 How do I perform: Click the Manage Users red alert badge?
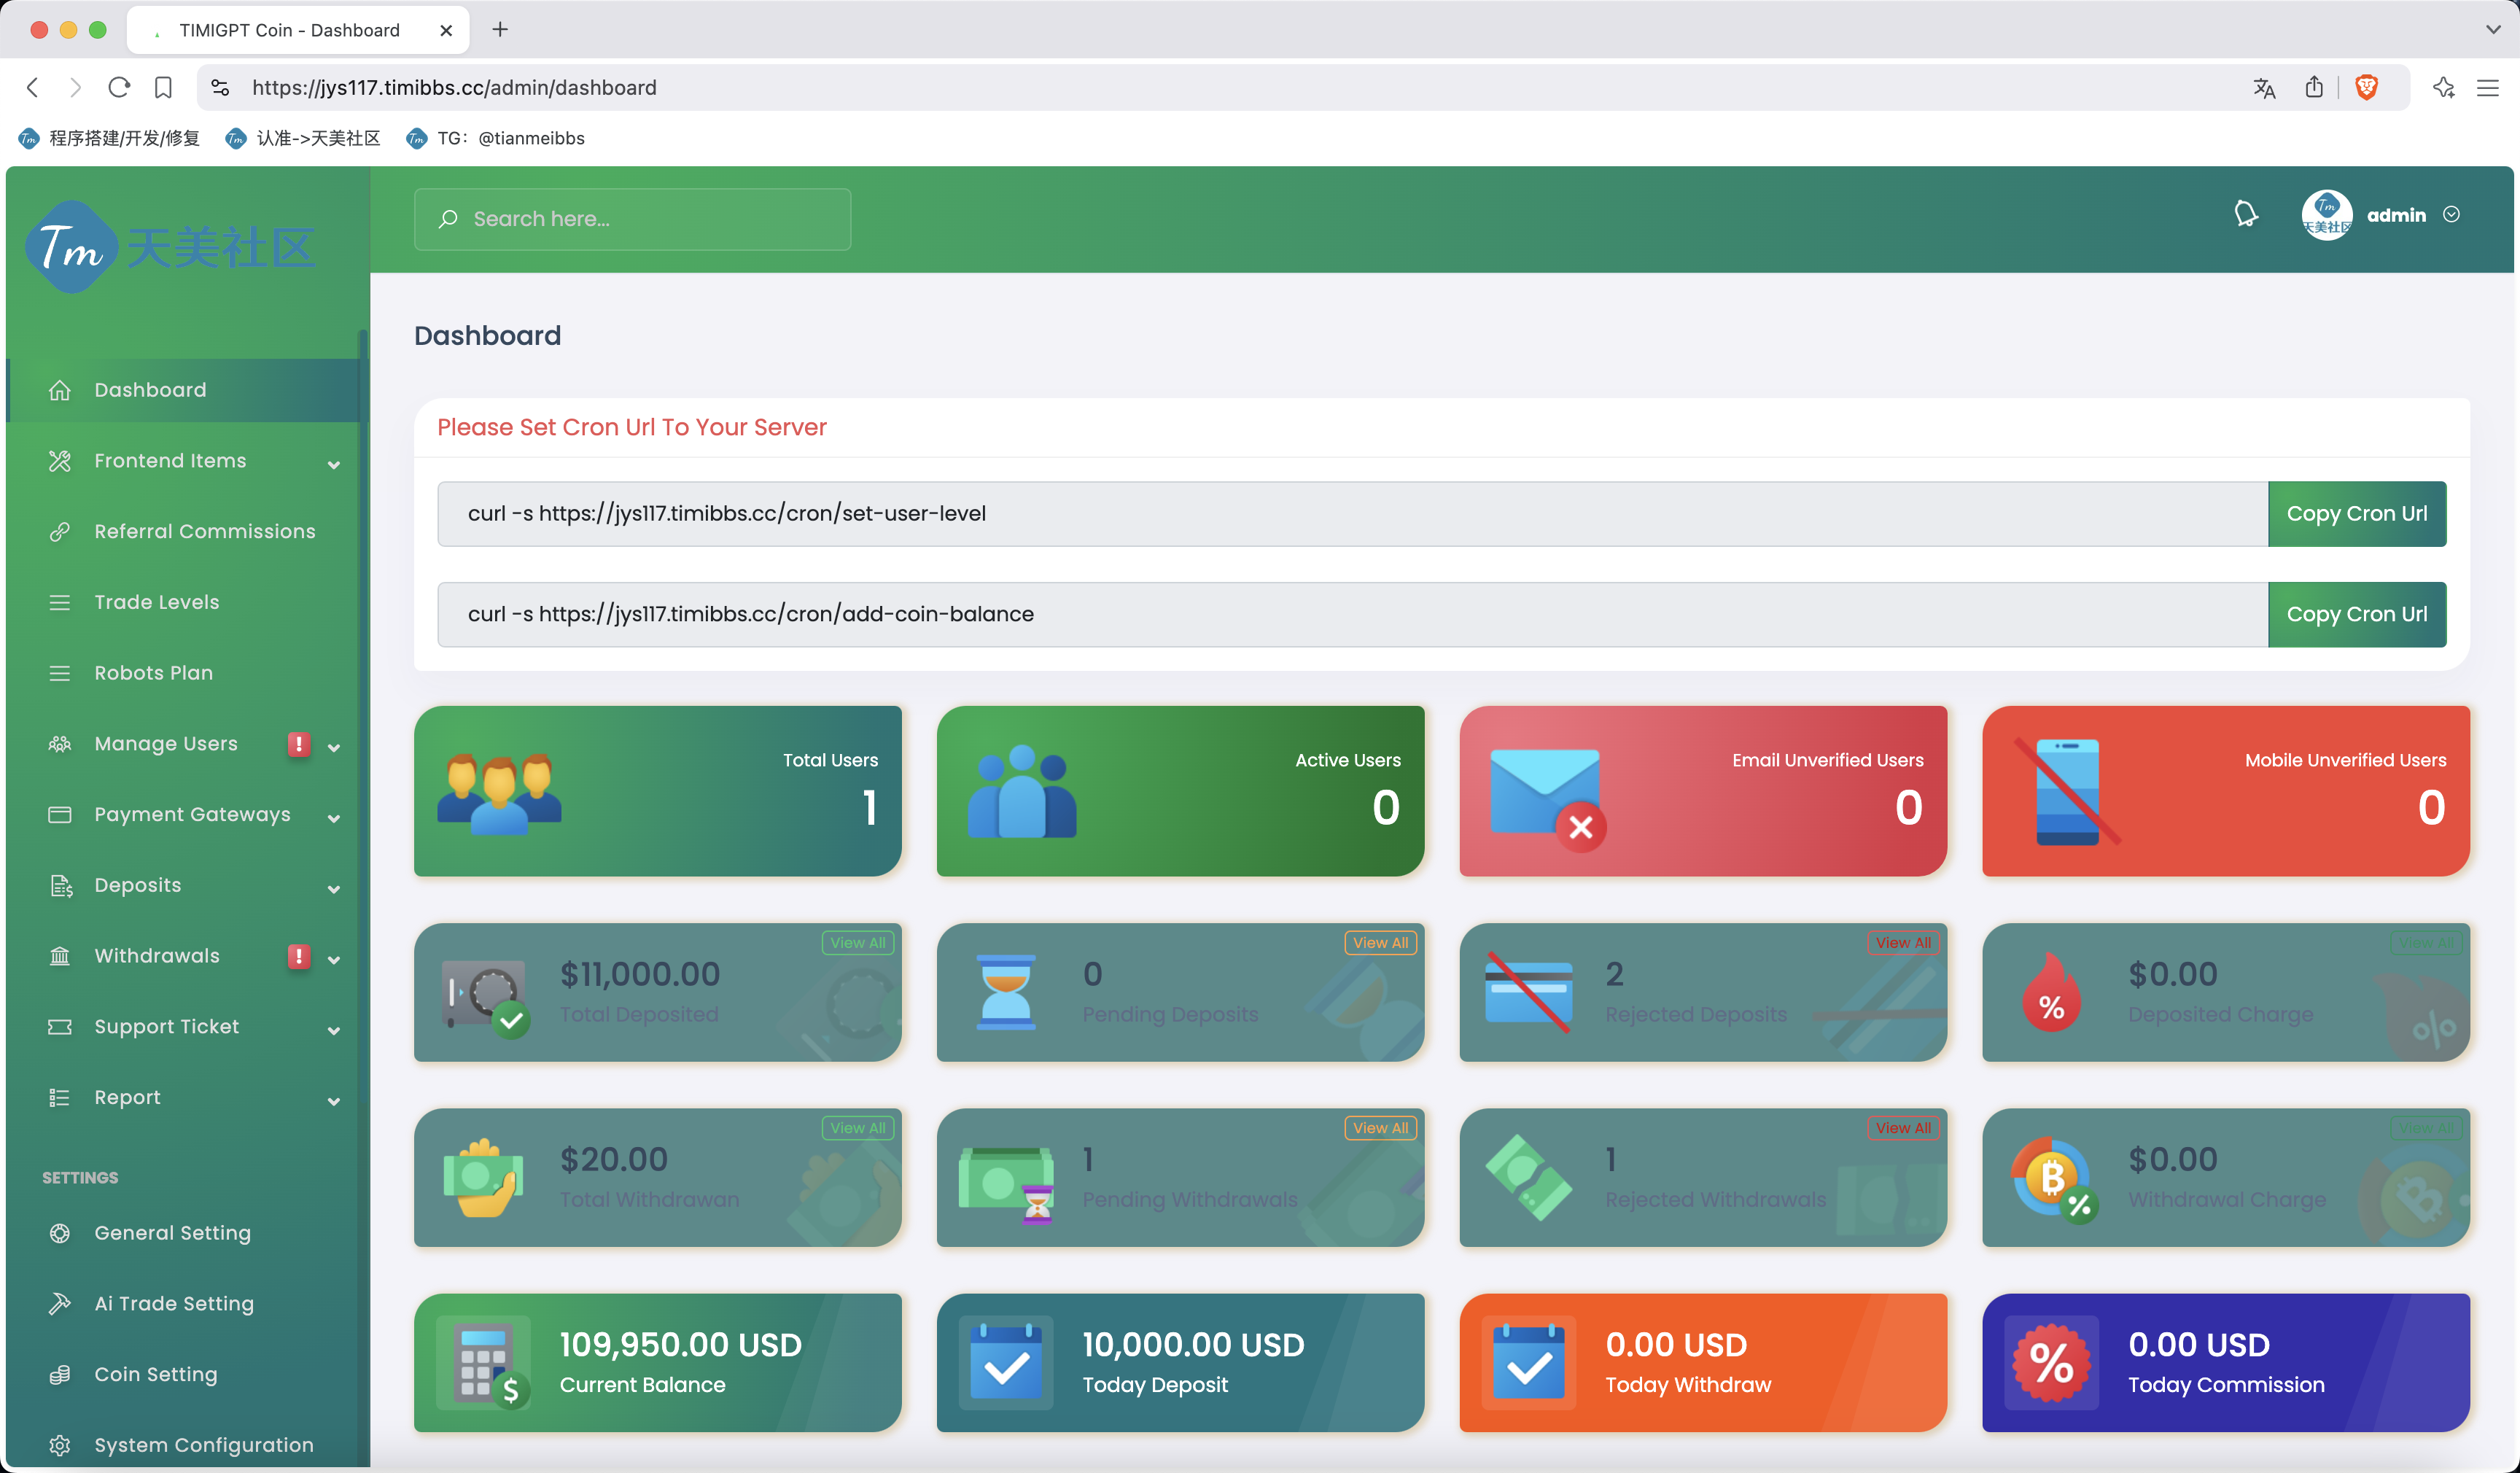point(298,744)
